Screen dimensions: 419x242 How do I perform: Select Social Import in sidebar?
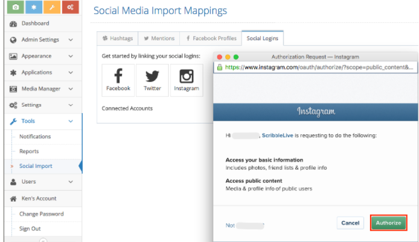36,166
